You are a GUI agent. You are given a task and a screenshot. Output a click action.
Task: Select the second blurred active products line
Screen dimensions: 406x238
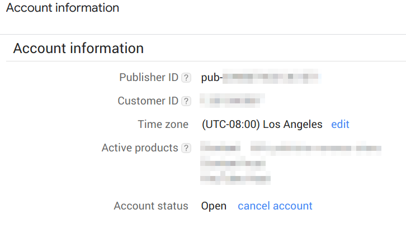(233, 163)
